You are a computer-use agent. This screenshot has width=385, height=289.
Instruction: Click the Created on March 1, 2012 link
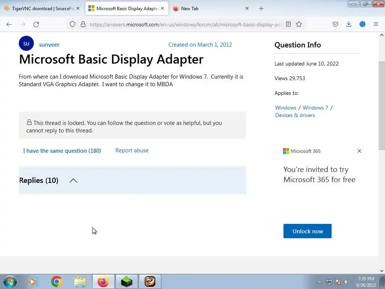(x=200, y=45)
